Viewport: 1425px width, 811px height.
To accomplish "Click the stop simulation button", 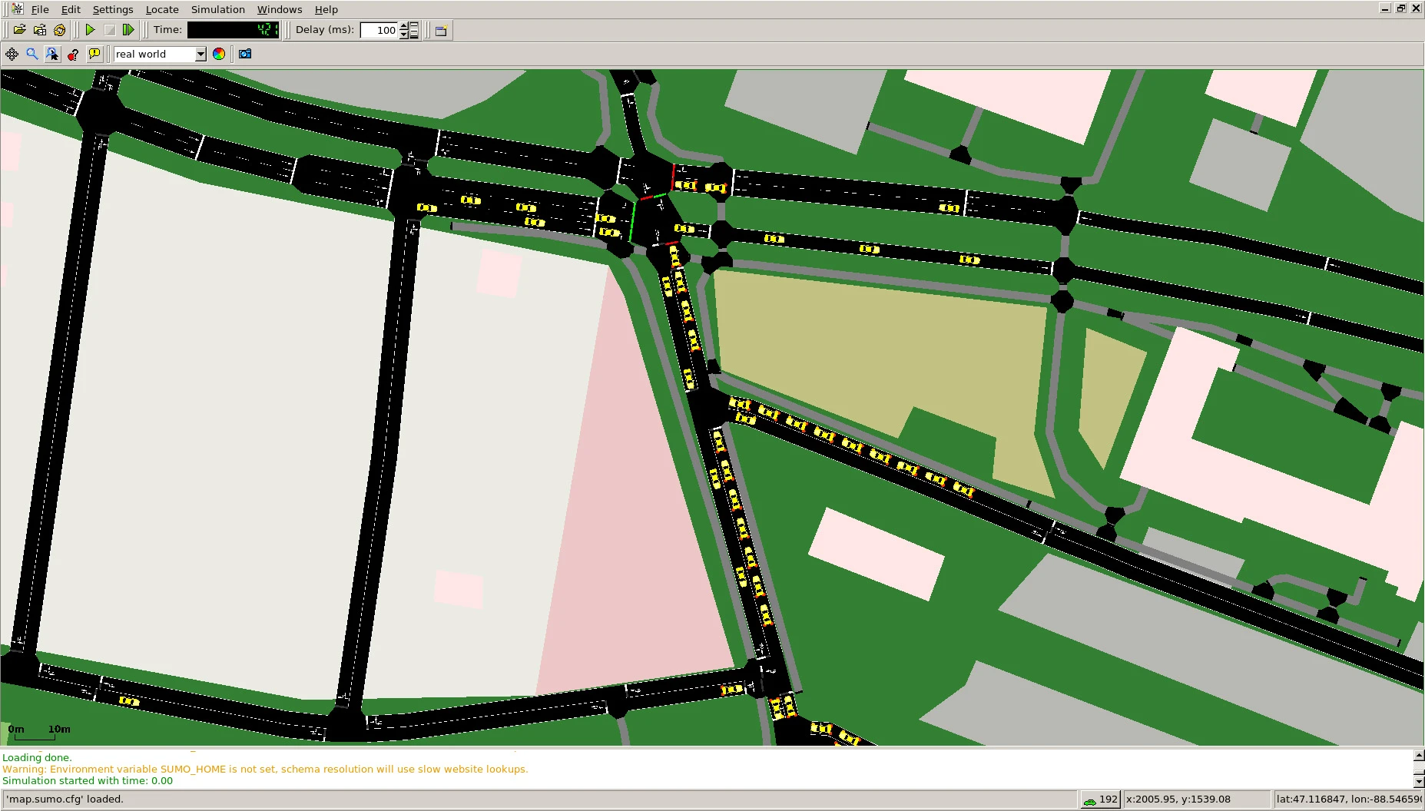I will tap(109, 29).
